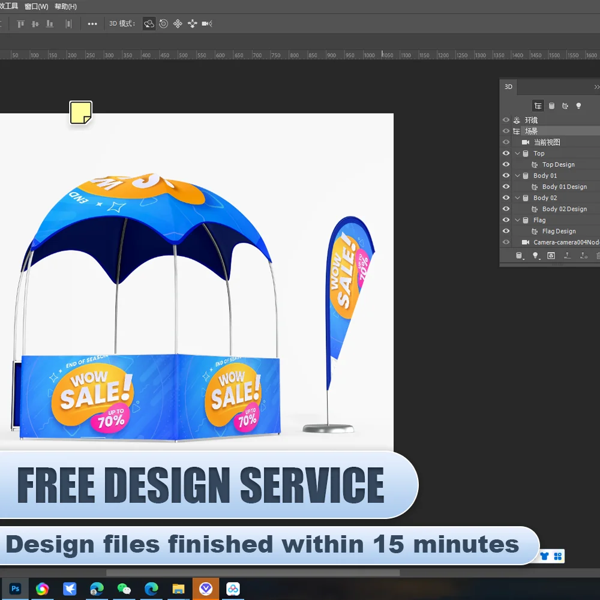Toggle visibility of Flag Design material
The width and height of the screenshot is (600, 600).
tap(506, 231)
